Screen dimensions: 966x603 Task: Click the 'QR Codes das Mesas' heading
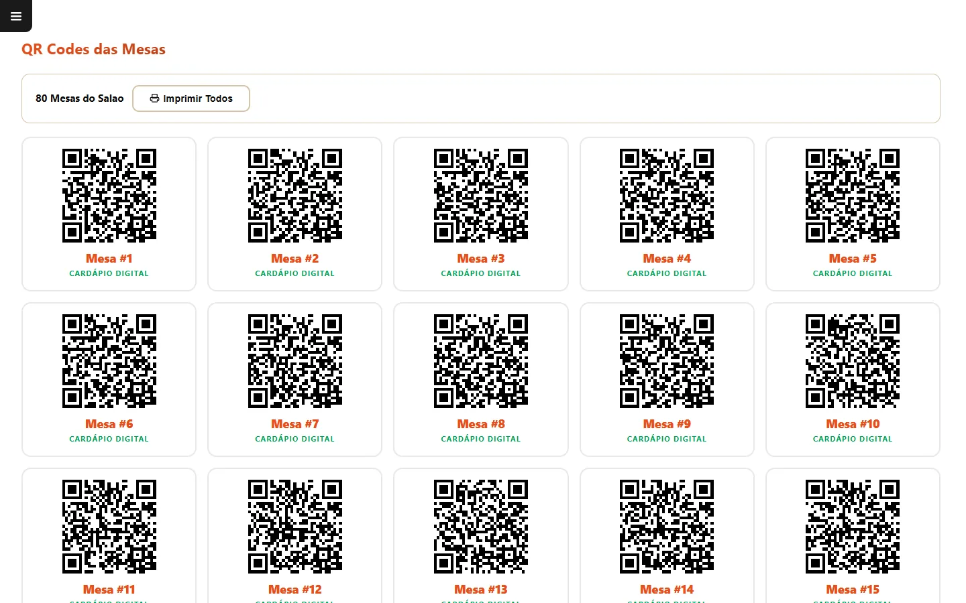[x=93, y=50]
